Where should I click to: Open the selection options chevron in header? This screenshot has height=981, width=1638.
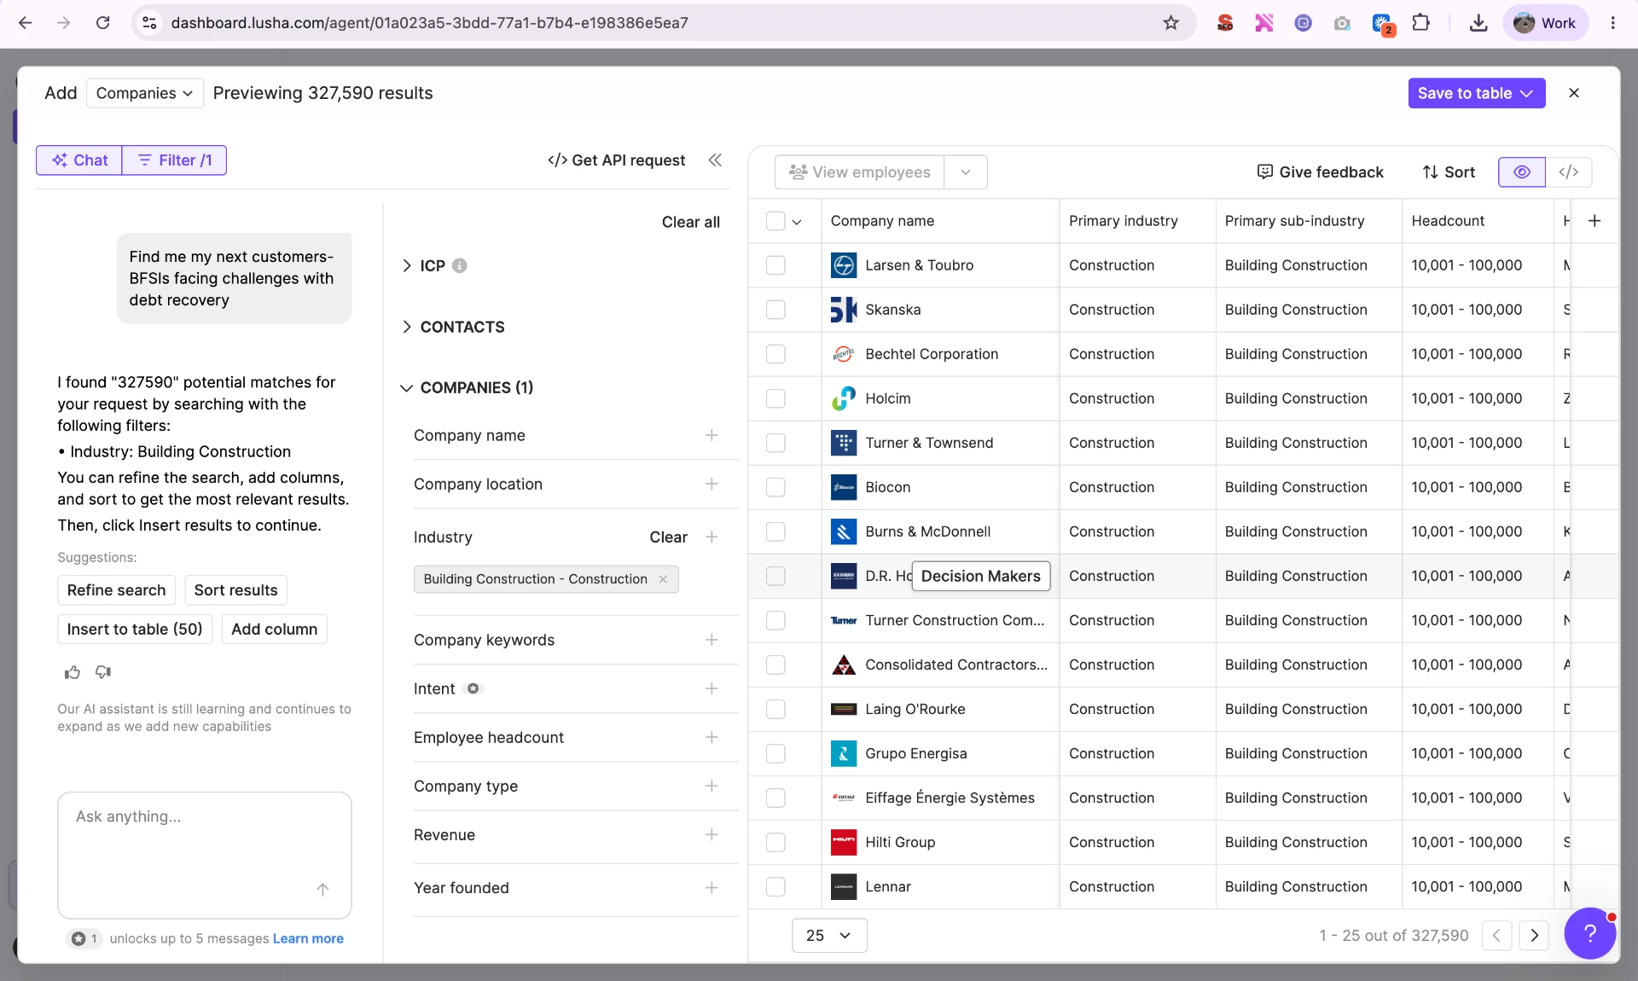797,222
